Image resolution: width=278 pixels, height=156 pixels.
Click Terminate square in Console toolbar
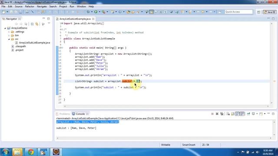click(212, 114)
